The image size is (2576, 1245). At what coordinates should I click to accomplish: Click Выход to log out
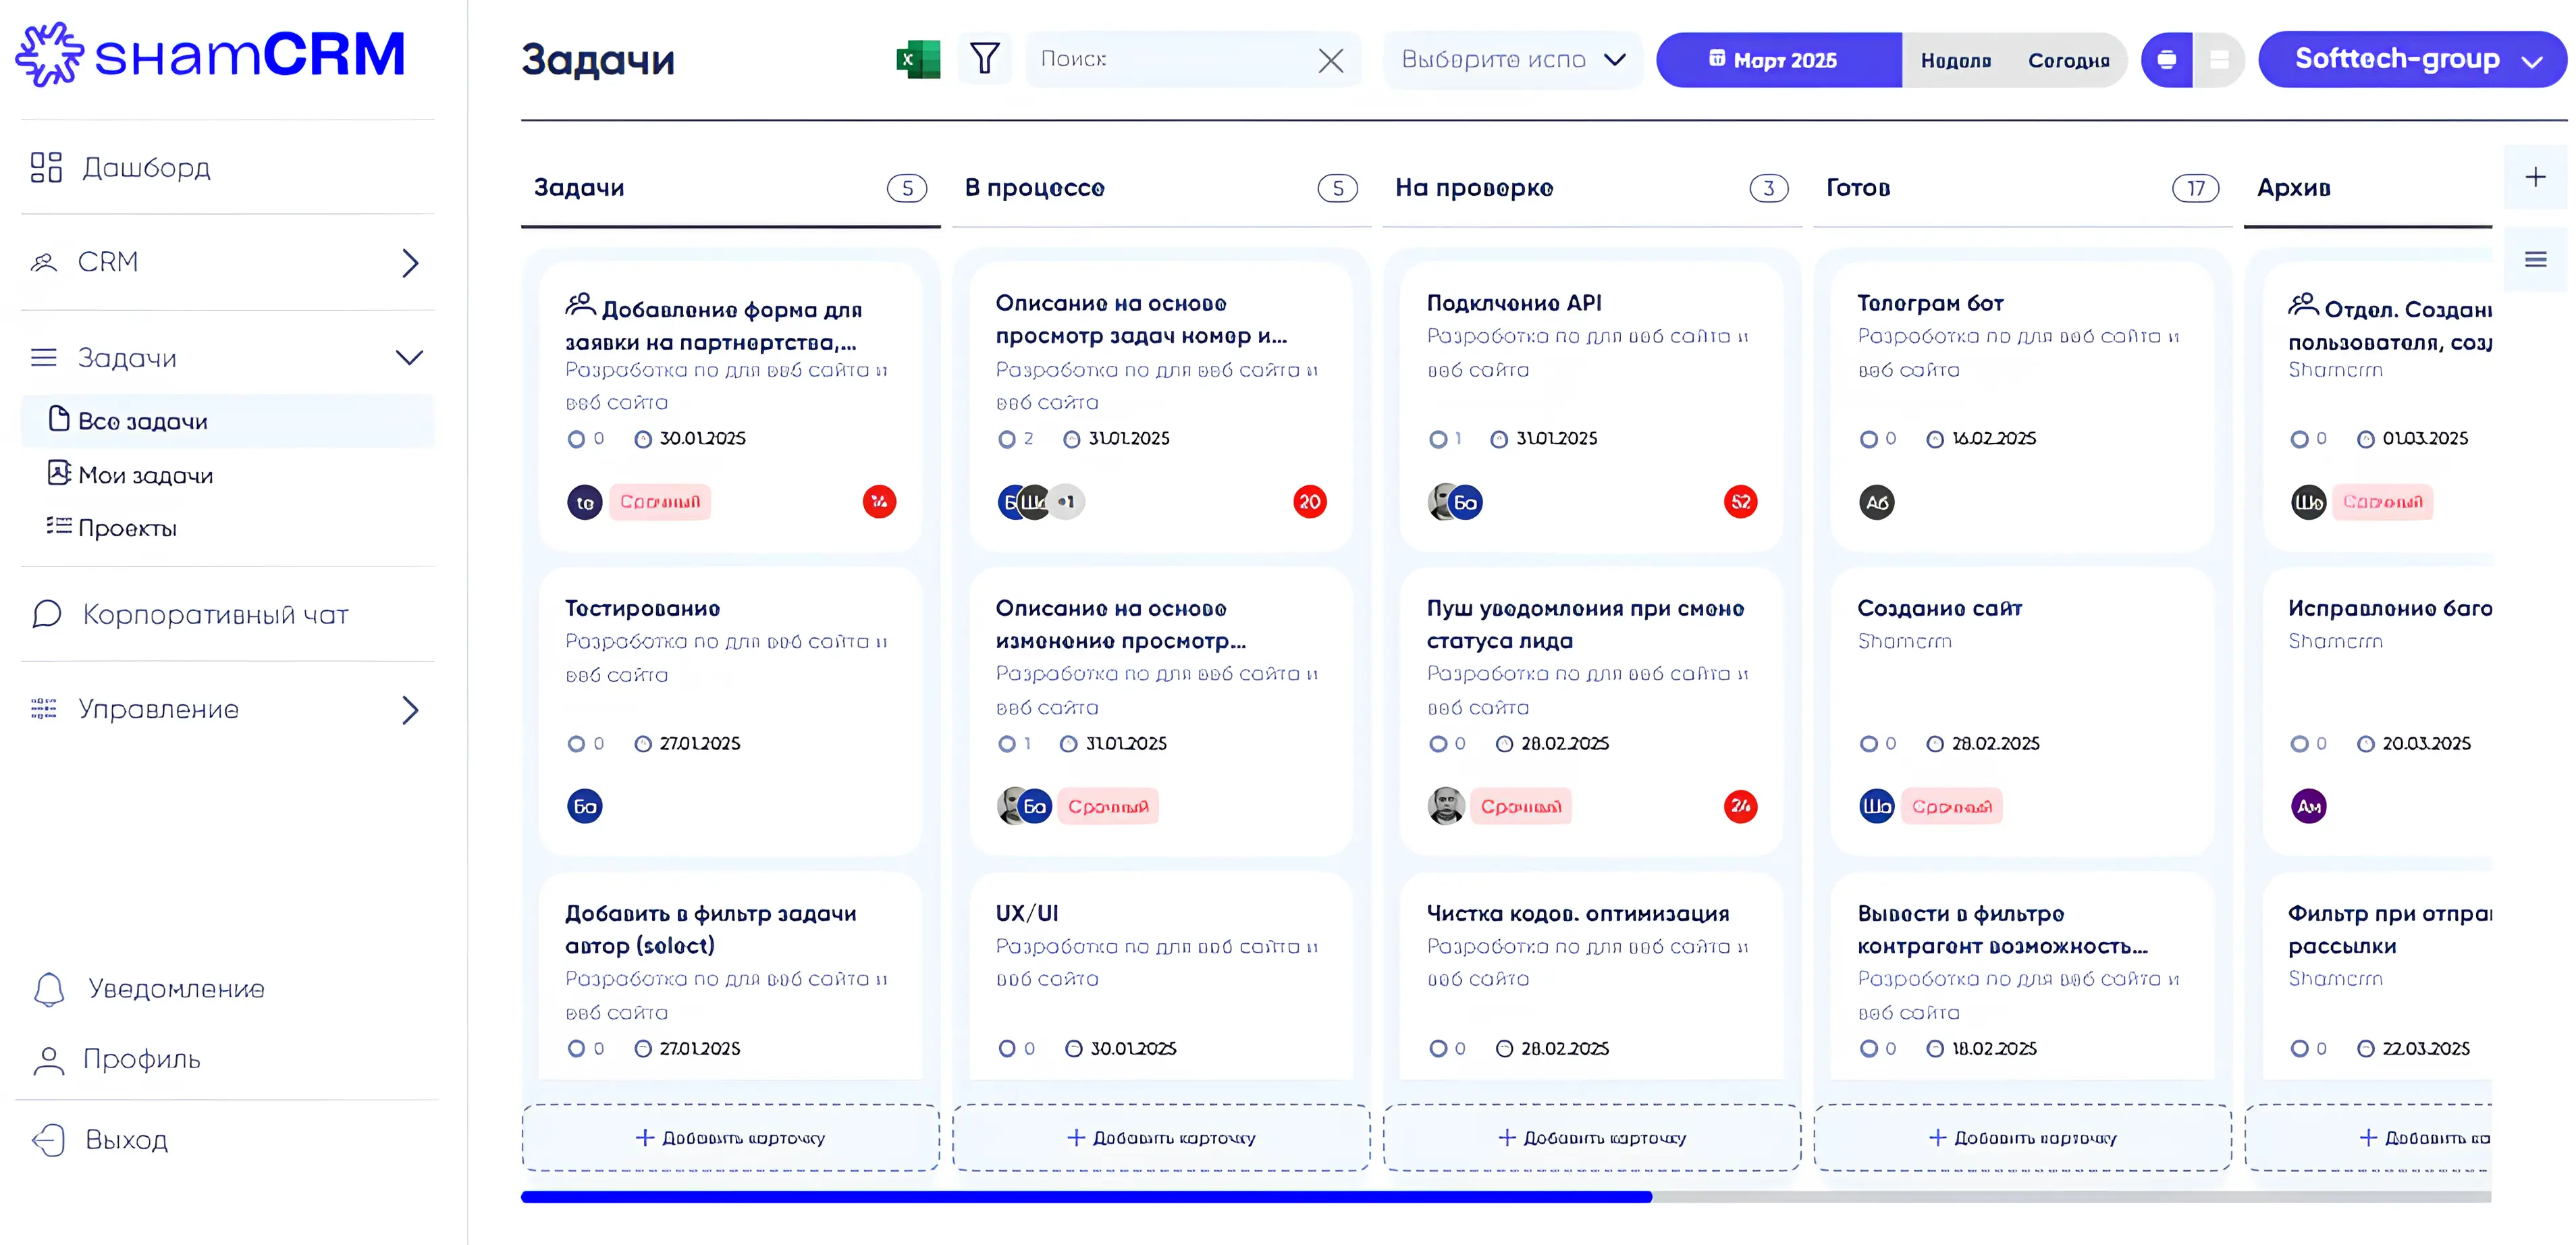126,1139
